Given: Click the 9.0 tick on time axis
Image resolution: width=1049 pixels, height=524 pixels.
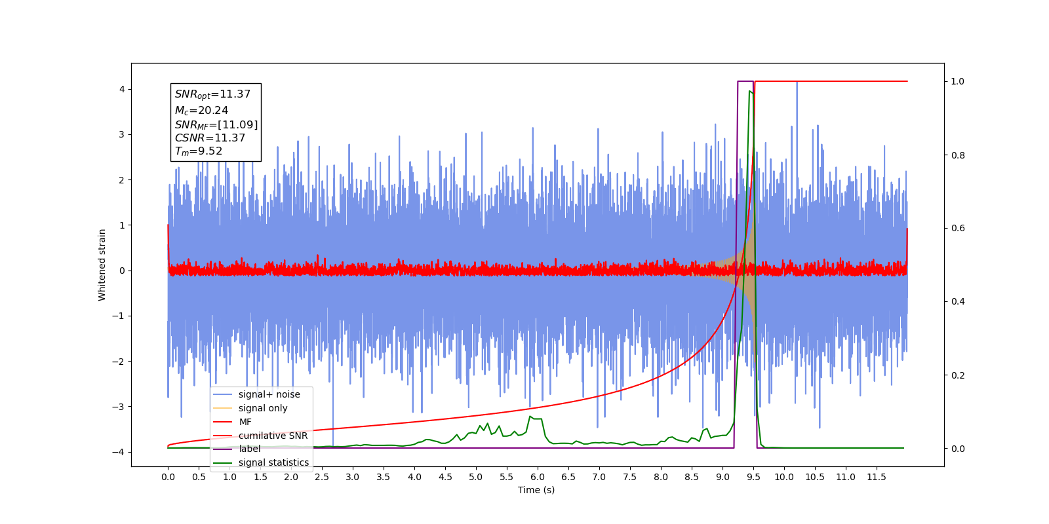Looking at the screenshot, I should 722,477.
